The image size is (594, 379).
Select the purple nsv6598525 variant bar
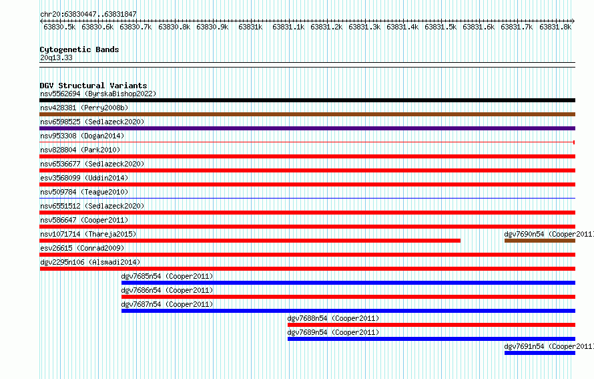pos(307,128)
